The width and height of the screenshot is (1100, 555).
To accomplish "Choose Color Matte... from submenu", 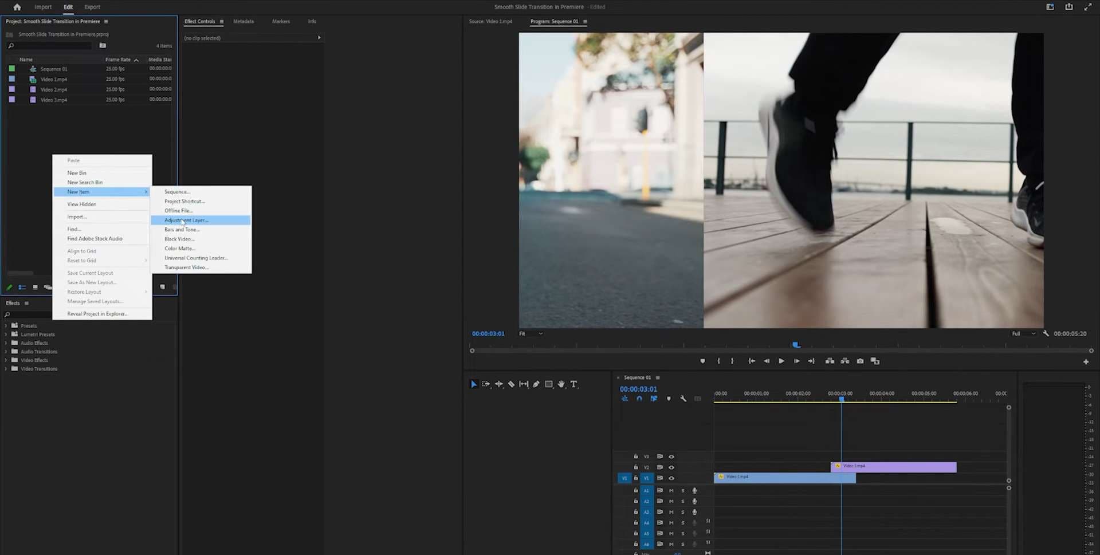I will pos(201,249).
